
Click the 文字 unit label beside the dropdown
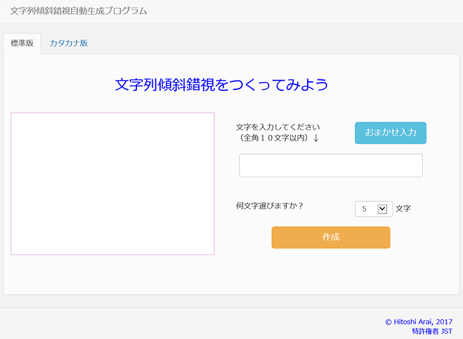403,209
